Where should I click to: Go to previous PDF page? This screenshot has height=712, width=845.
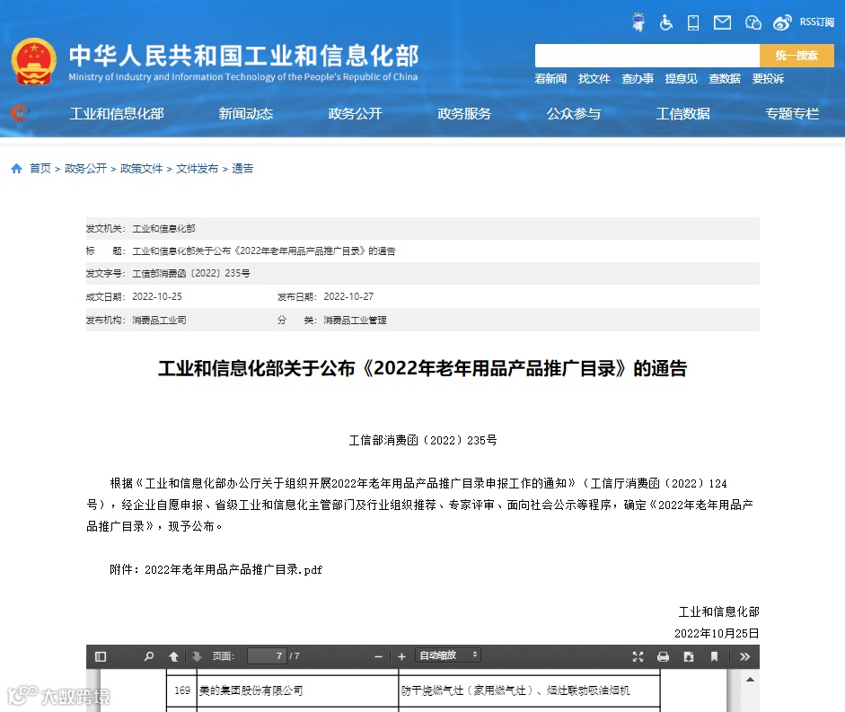173,656
